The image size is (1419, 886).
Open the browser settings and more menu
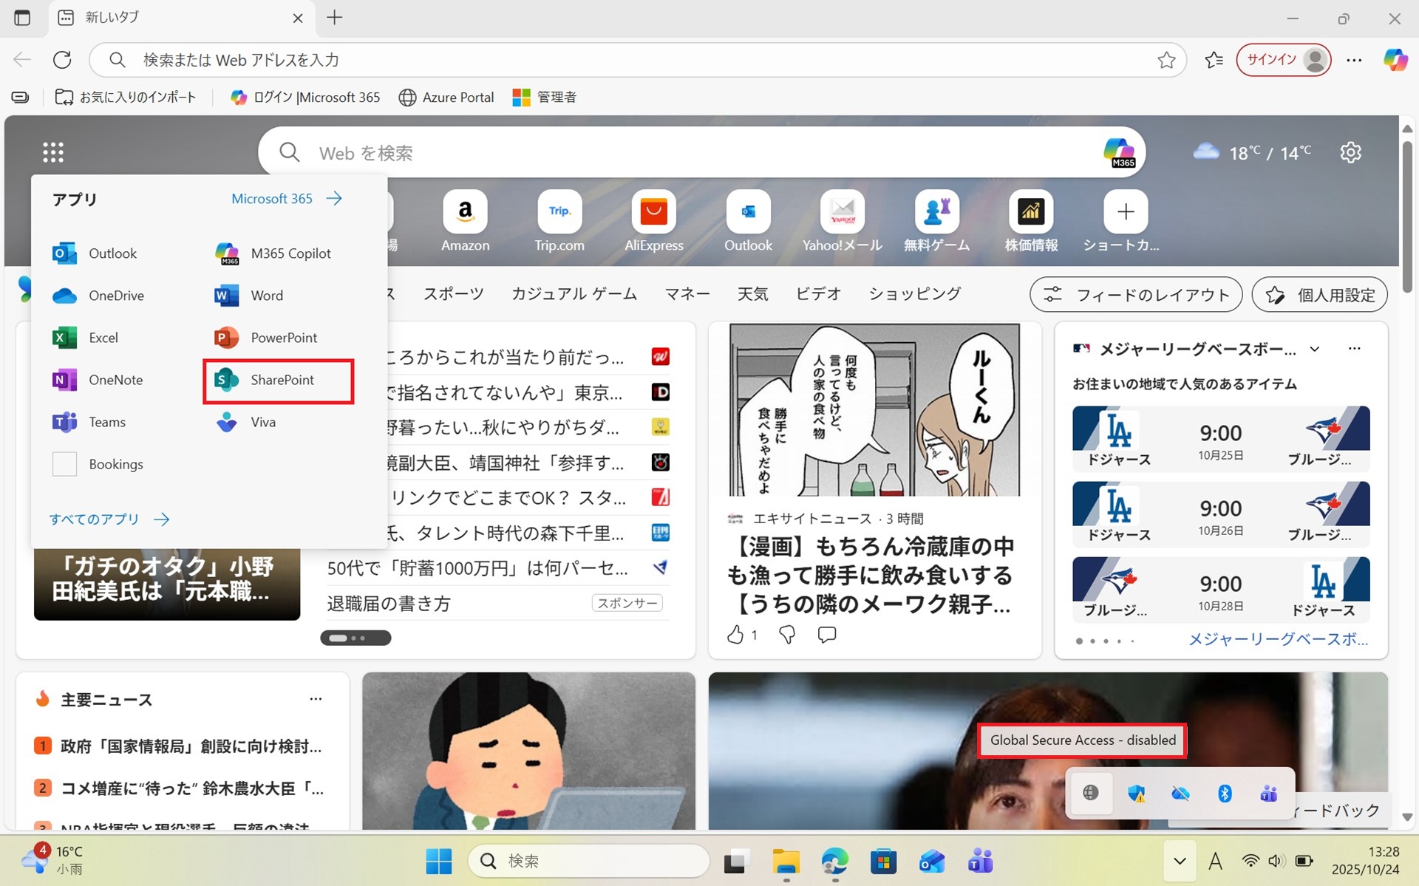pos(1354,60)
